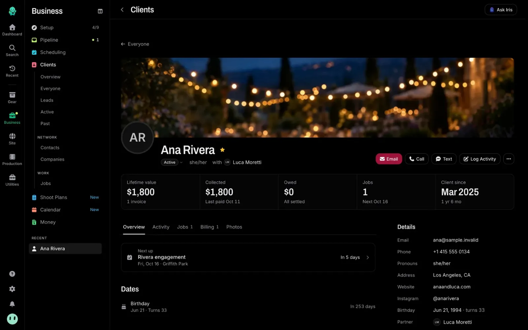Open Pipeline in the sidebar
The width and height of the screenshot is (528, 330).
(65, 40)
